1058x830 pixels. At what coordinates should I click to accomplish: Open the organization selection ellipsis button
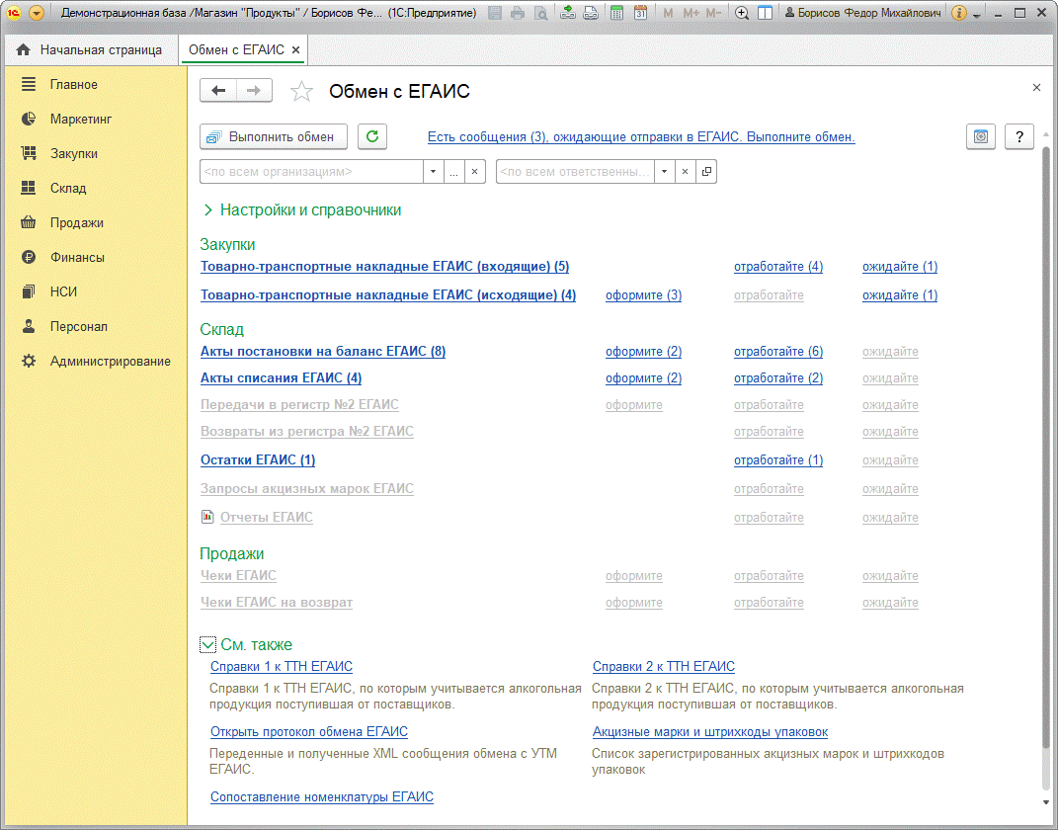pyautogui.click(x=454, y=171)
